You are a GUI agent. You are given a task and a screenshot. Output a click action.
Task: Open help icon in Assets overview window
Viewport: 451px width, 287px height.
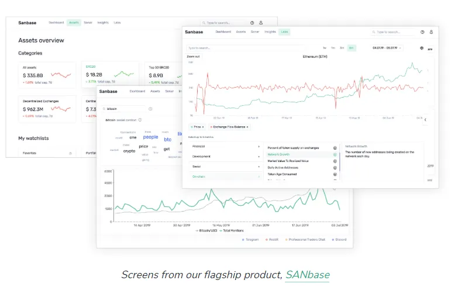(252, 23)
